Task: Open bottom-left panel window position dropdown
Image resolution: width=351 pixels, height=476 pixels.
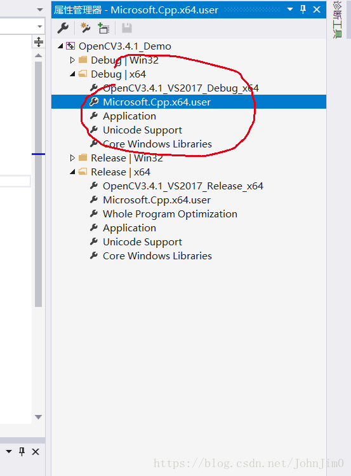Action: click(9, 451)
